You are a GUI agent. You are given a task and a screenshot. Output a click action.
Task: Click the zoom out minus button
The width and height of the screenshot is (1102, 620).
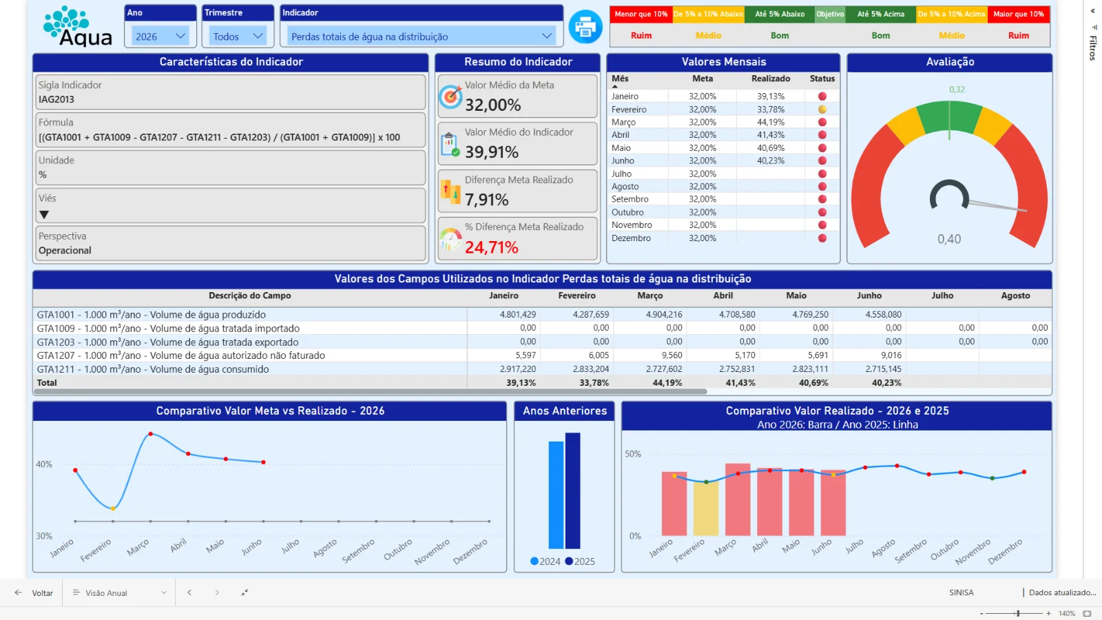click(981, 613)
